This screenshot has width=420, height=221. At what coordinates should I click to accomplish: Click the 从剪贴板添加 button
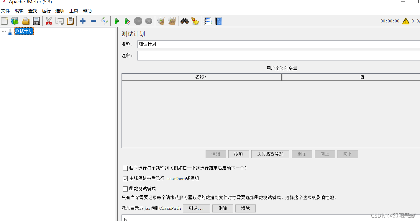270,154
